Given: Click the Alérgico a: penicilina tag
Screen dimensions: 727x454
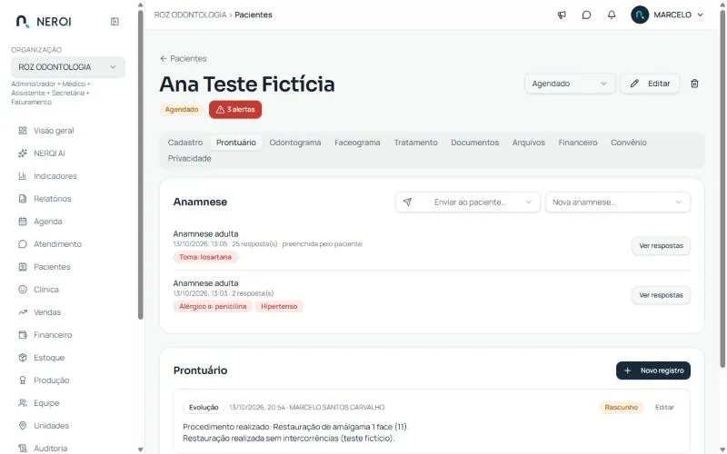Looking at the screenshot, I should click(x=213, y=306).
